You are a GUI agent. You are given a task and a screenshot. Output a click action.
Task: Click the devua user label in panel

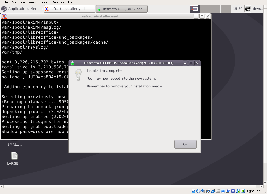[258, 9]
